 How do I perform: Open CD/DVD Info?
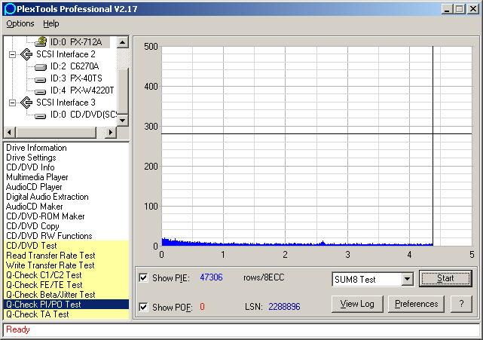tap(66, 167)
